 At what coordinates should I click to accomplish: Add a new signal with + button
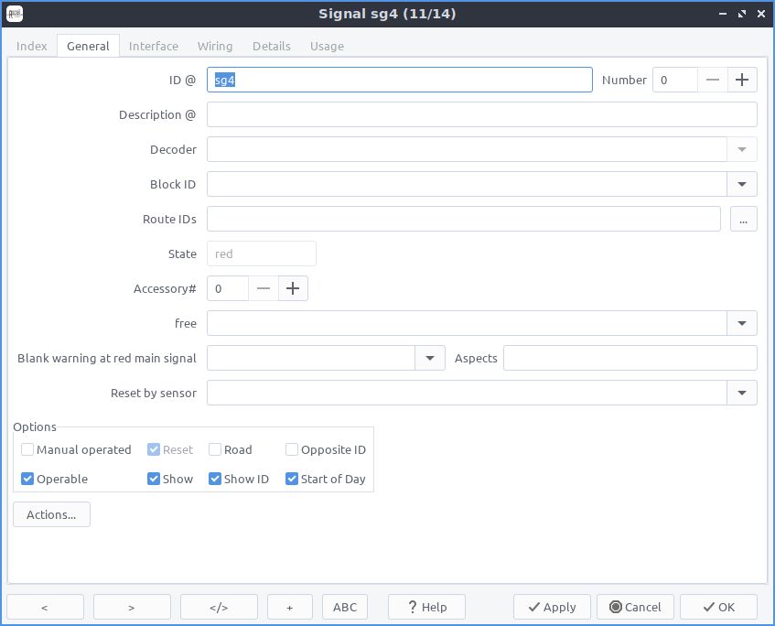pyautogui.click(x=290, y=607)
